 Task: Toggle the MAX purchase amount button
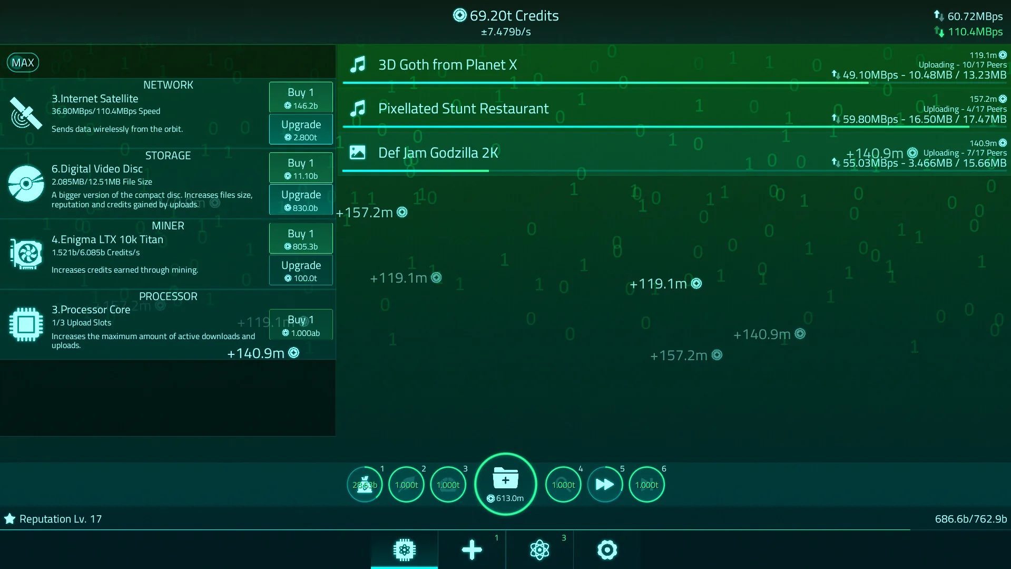point(23,63)
